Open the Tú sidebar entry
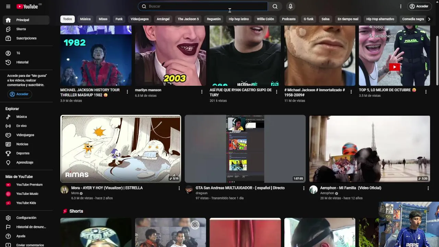This screenshot has width=439, height=247. (26, 53)
